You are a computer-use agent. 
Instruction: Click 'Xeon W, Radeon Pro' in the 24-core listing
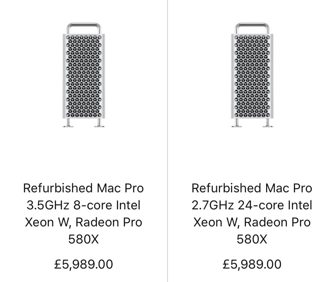click(x=252, y=222)
